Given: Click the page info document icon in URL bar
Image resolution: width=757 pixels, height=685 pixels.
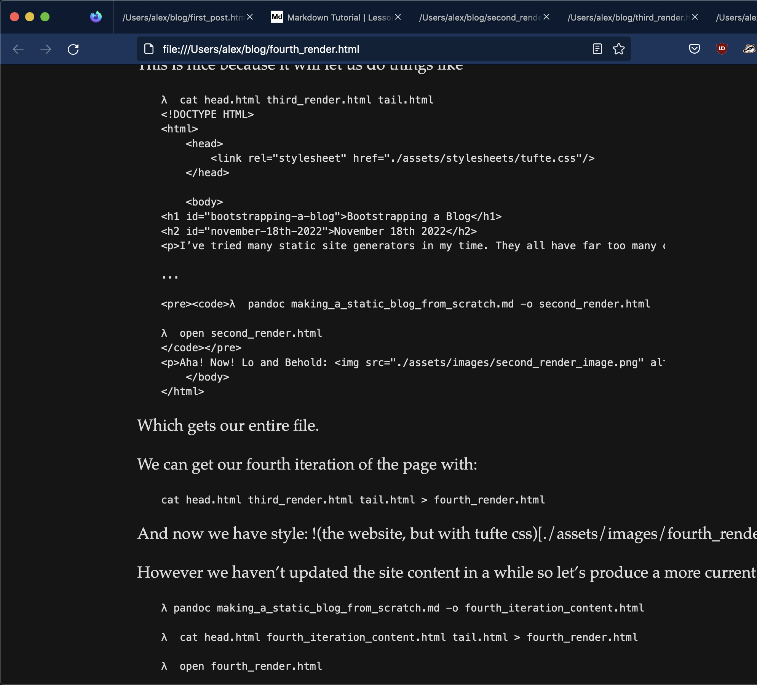Looking at the screenshot, I should pos(149,49).
